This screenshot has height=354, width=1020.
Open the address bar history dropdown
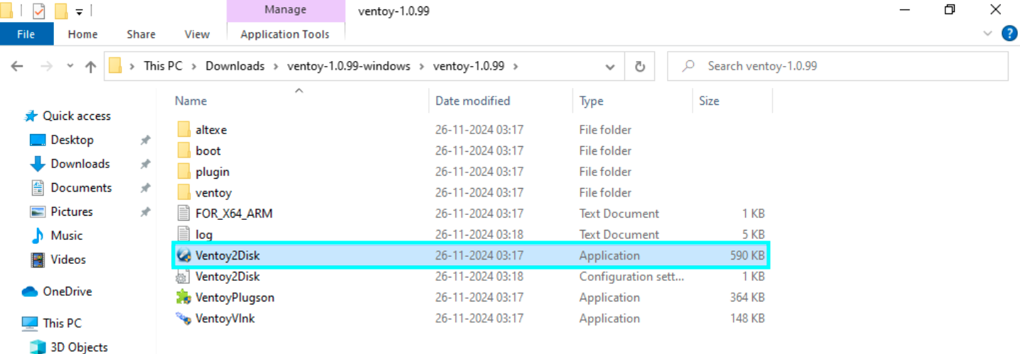[610, 67]
